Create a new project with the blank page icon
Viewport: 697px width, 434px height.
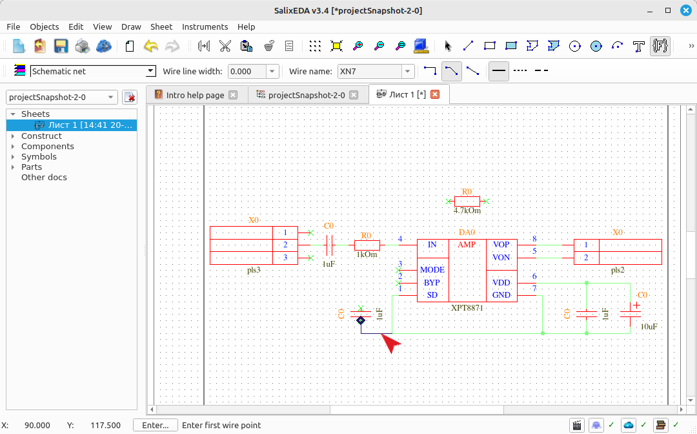[x=18, y=46]
